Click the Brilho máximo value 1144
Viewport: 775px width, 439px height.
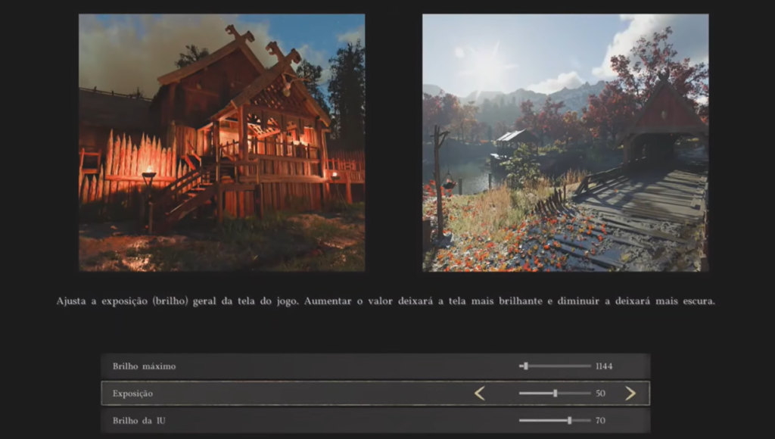click(604, 366)
